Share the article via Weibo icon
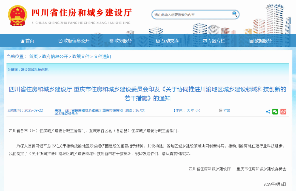Screen dimensions: 296x191 click(x=283, y=111)
